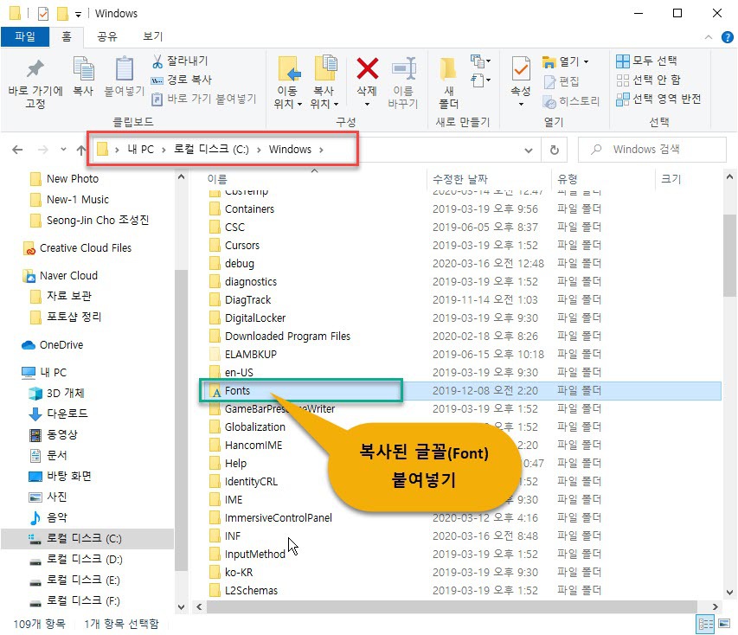Switch to Details view icon
738x635 pixels.
704,625
